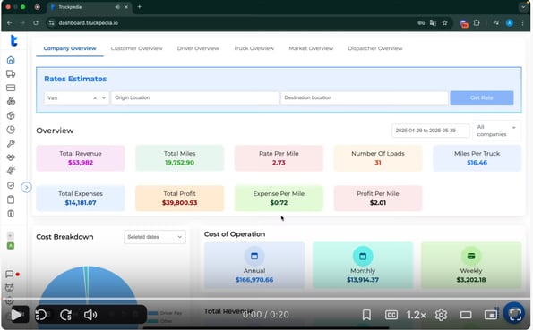The height and width of the screenshot is (330, 533).
Task: Click the Rate Per Mile card
Action: point(279,158)
